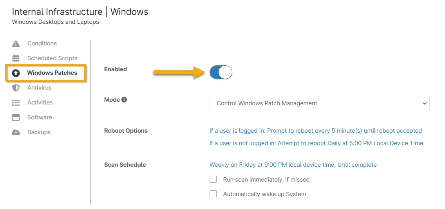Click the Conditions warning triangle icon

coord(16,43)
